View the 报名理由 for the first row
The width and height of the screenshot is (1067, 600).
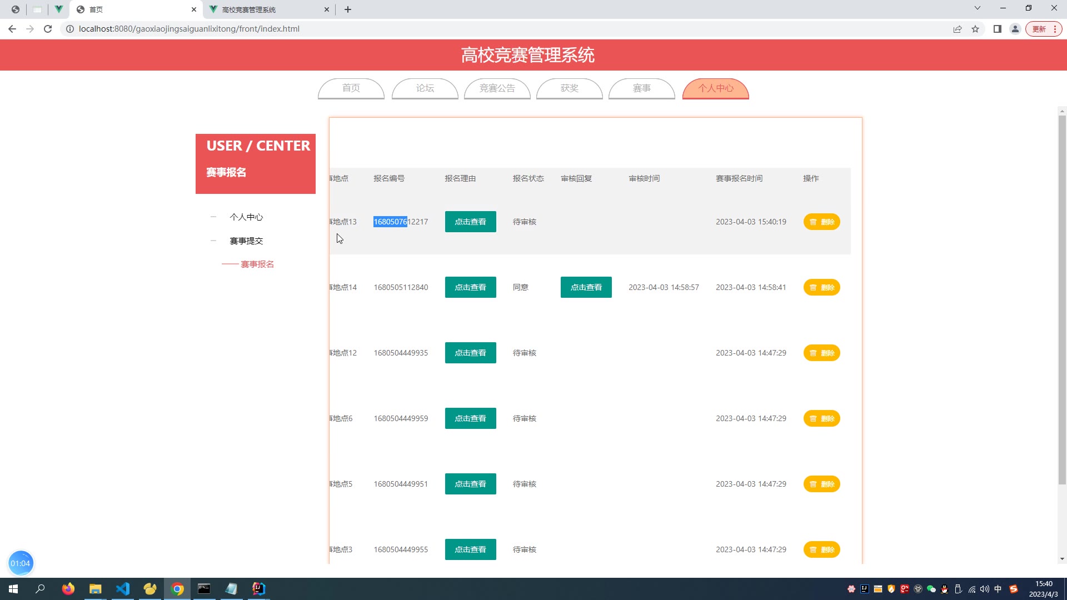(x=470, y=222)
